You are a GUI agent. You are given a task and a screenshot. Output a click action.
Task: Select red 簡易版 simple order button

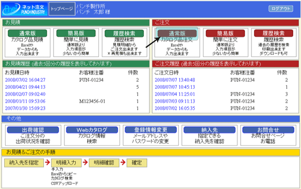[225, 33]
